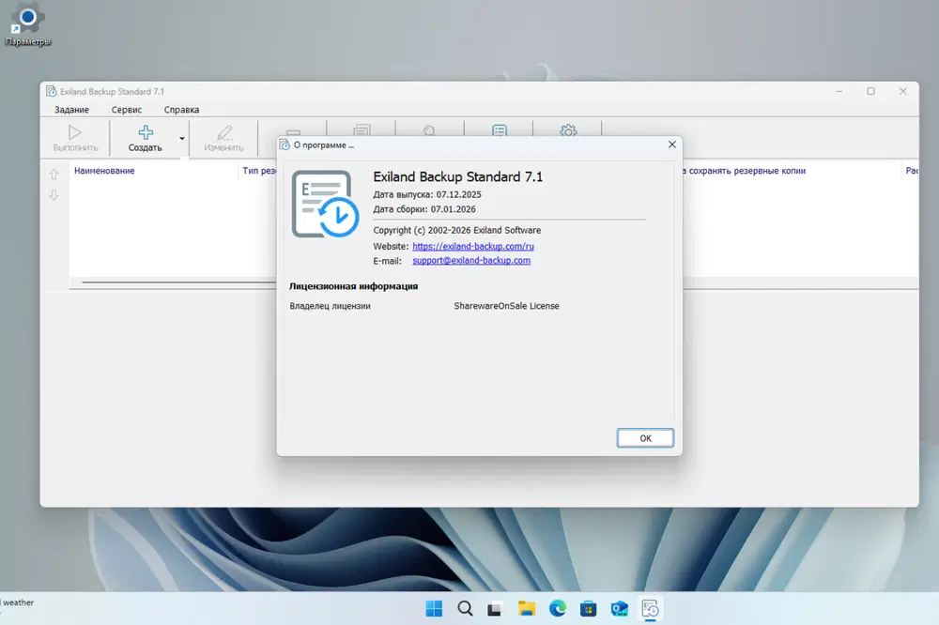Screen dimensions: 939x625
Task: Click the Изменить pencil toolbar button
Action: click(223, 138)
